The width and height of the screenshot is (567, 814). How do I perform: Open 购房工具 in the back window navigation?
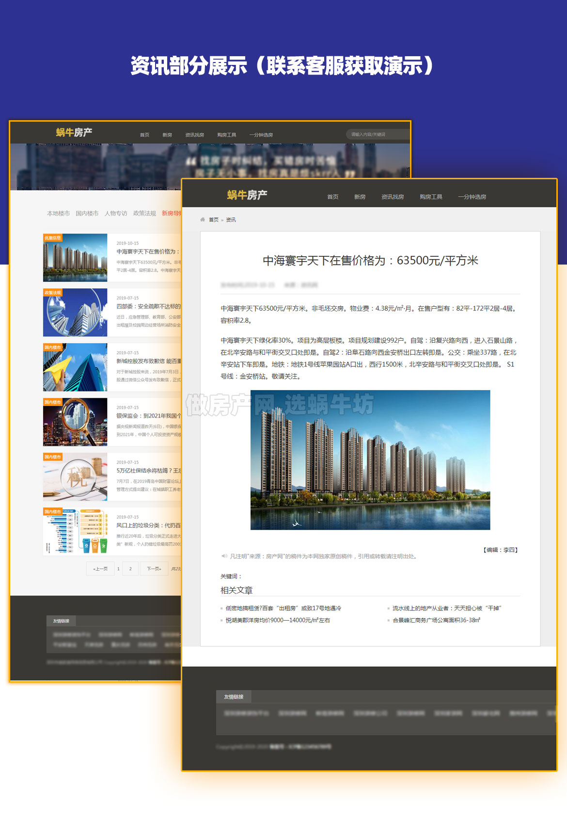point(226,135)
